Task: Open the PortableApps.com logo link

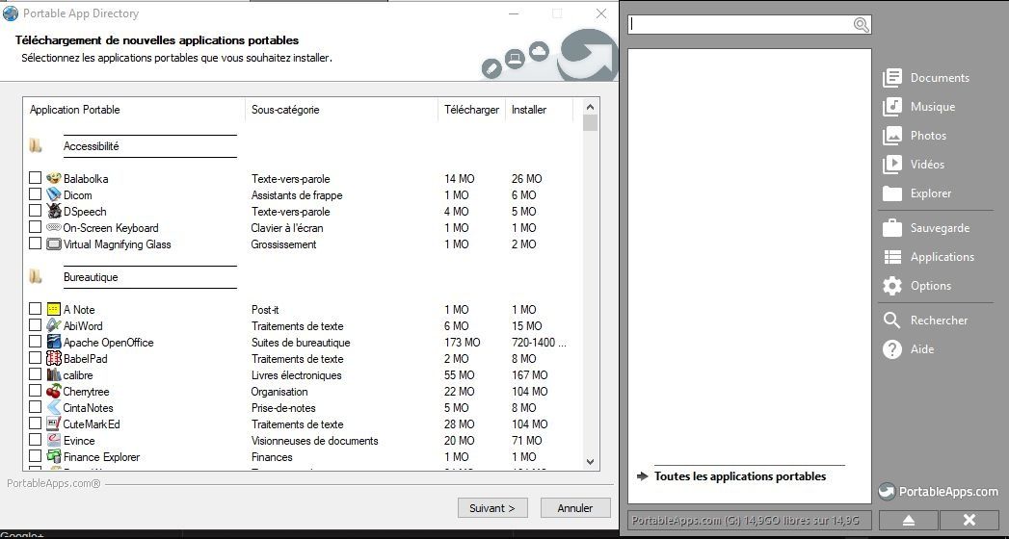Action: [x=939, y=492]
